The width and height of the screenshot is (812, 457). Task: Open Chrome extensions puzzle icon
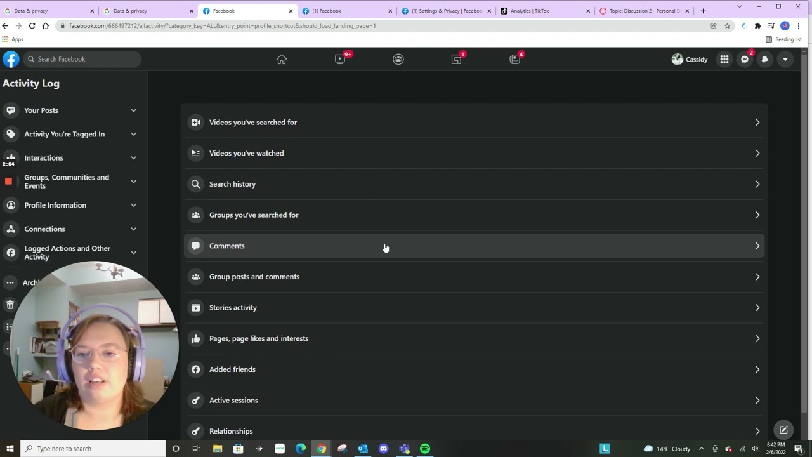(757, 26)
